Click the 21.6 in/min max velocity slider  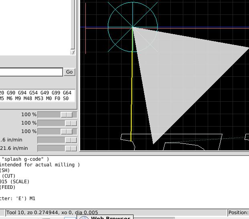coord(57,148)
